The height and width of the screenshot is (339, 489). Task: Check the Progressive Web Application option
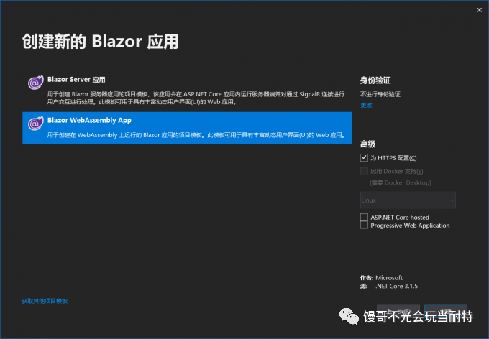[364, 226]
